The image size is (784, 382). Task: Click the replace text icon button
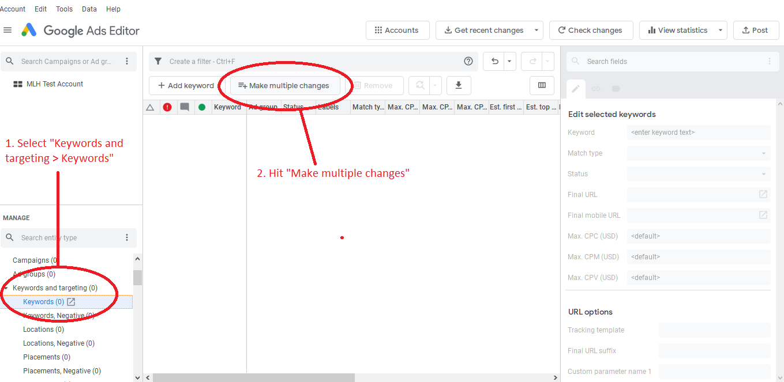click(x=420, y=85)
